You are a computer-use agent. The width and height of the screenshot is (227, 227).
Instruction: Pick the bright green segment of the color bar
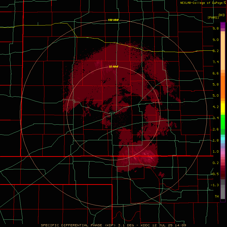click(x=223, y=122)
